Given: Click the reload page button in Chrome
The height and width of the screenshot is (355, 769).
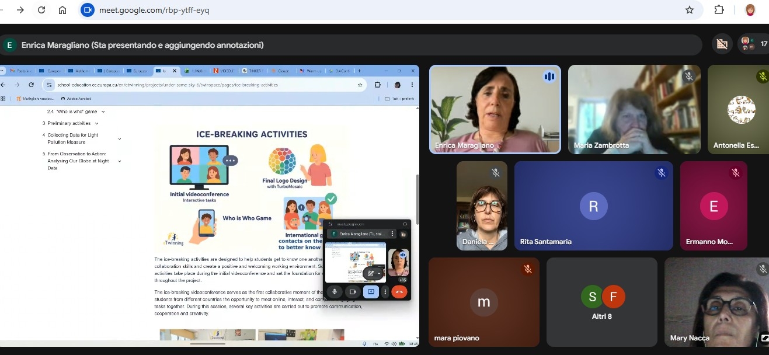Looking at the screenshot, I should 41,10.
